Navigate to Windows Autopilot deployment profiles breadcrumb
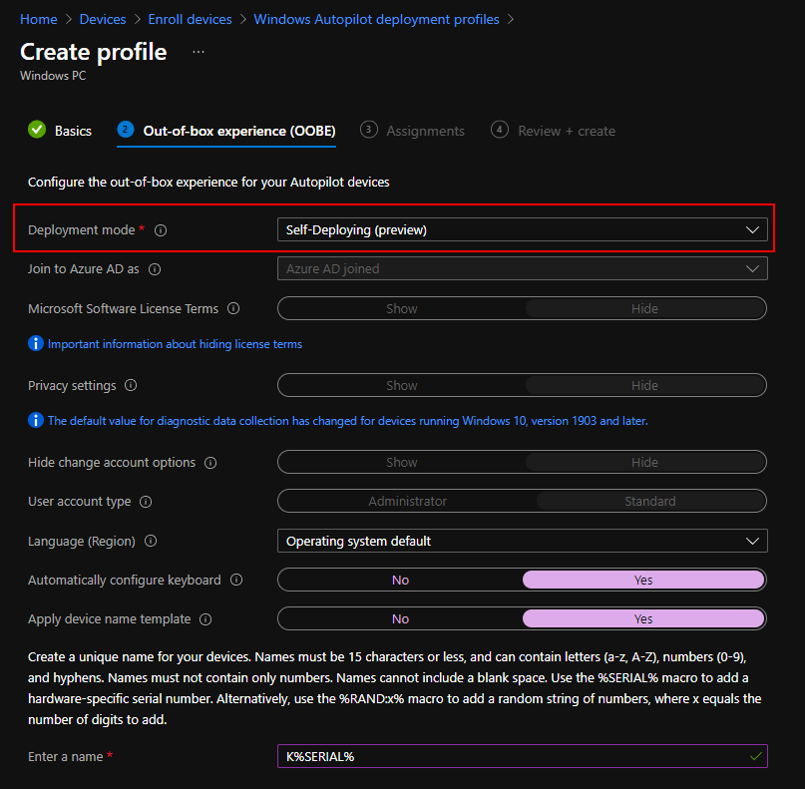 (376, 19)
